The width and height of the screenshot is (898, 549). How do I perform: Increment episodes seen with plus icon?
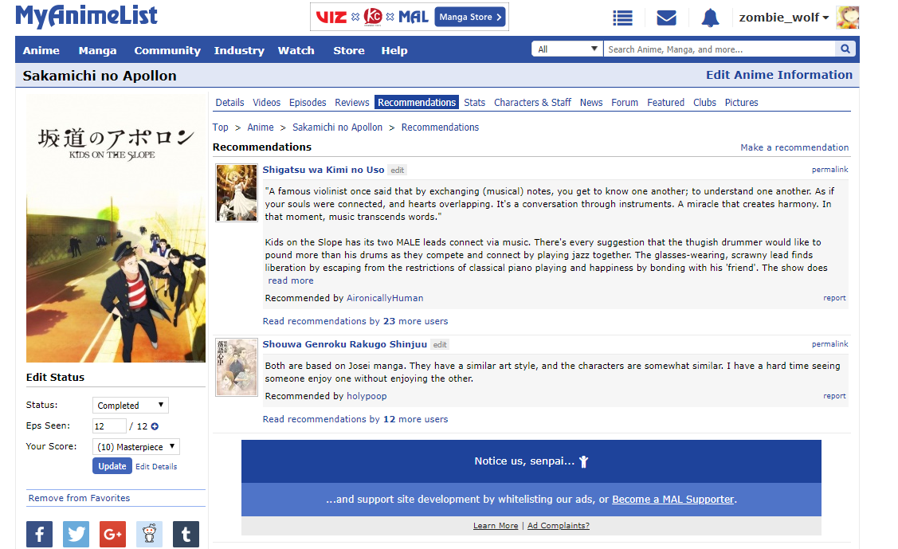point(155,426)
